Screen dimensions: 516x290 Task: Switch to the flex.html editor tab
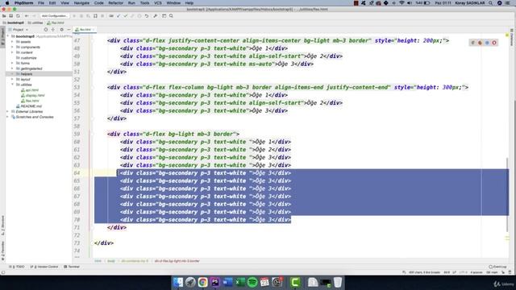coord(85,30)
